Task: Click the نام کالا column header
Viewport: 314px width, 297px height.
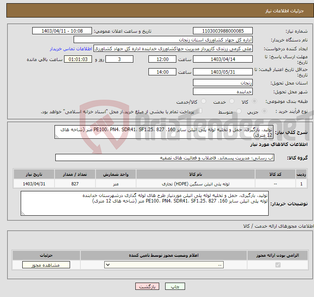Action: click(195, 174)
